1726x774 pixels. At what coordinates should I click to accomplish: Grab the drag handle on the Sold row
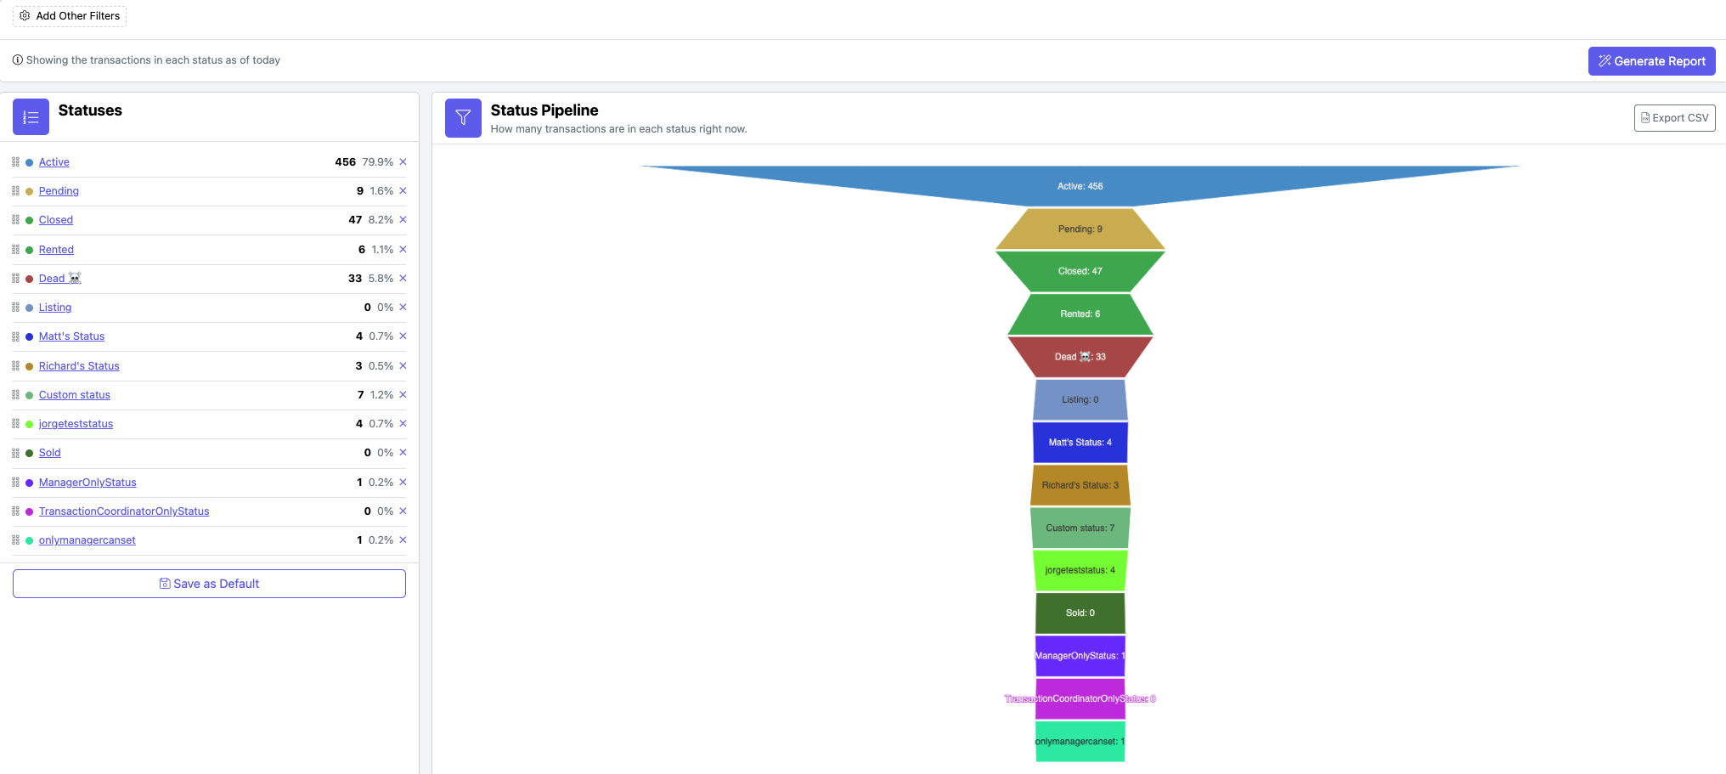(x=15, y=453)
